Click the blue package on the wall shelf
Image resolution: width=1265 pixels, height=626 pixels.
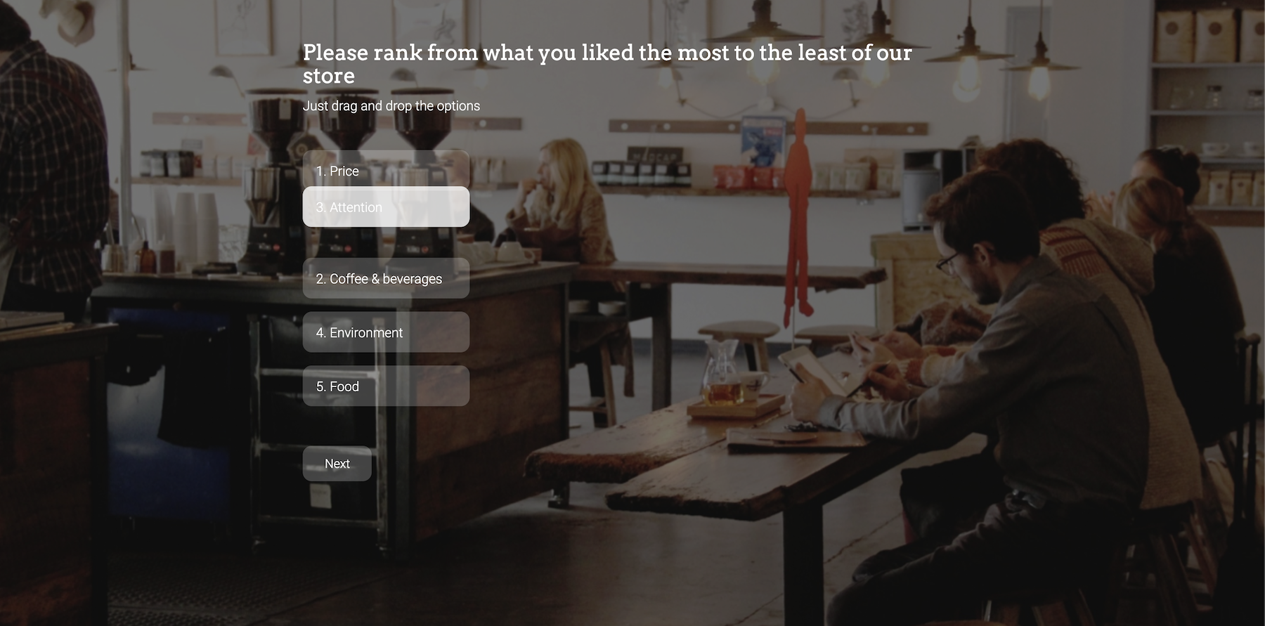[x=763, y=140]
